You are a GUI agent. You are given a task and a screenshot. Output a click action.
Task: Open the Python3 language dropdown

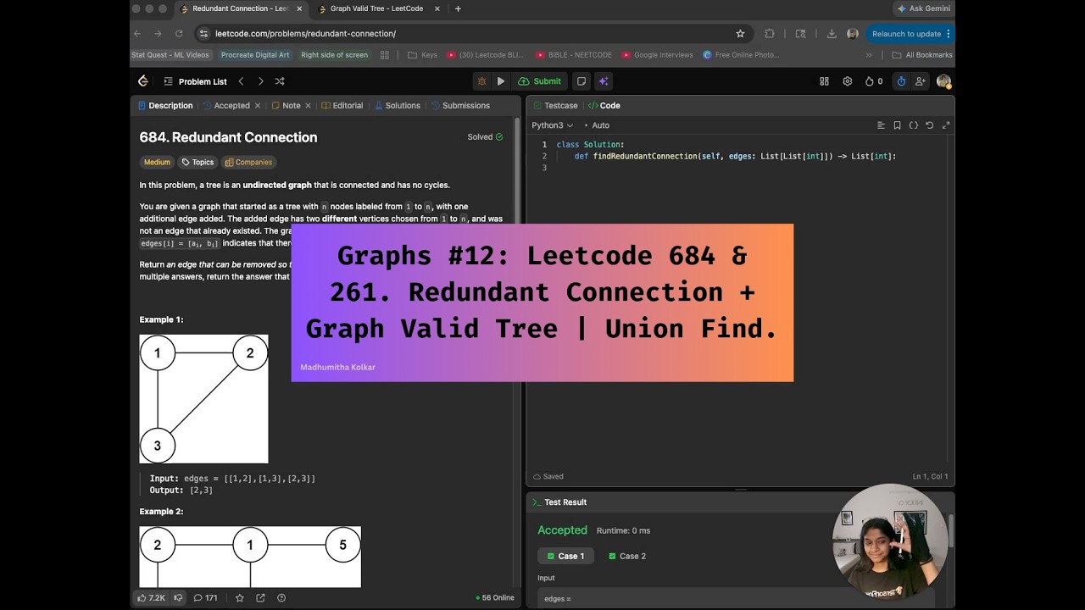pos(551,125)
